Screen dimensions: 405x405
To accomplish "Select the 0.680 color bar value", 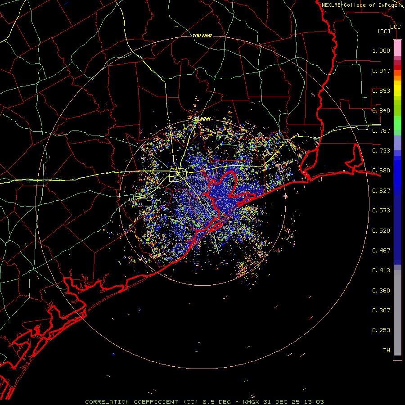I will pyautogui.click(x=381, y=171).
